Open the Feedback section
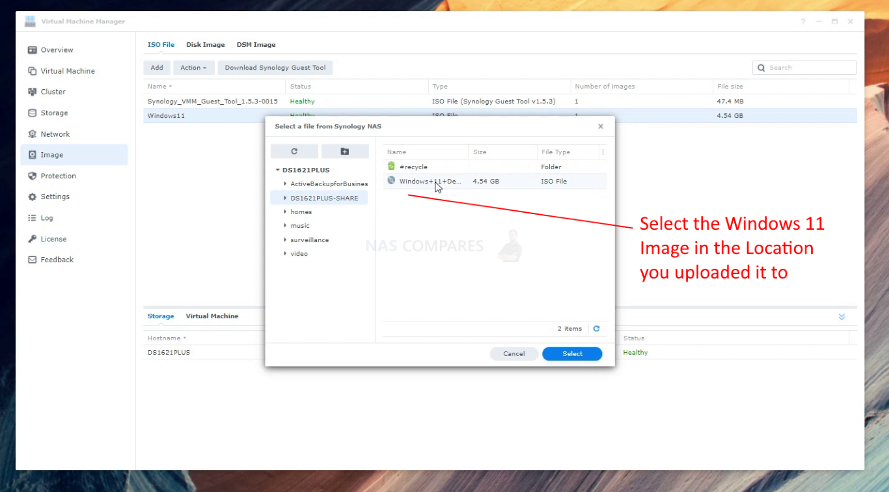The height and width of the screenshot is (492, 889). [57, 260]
